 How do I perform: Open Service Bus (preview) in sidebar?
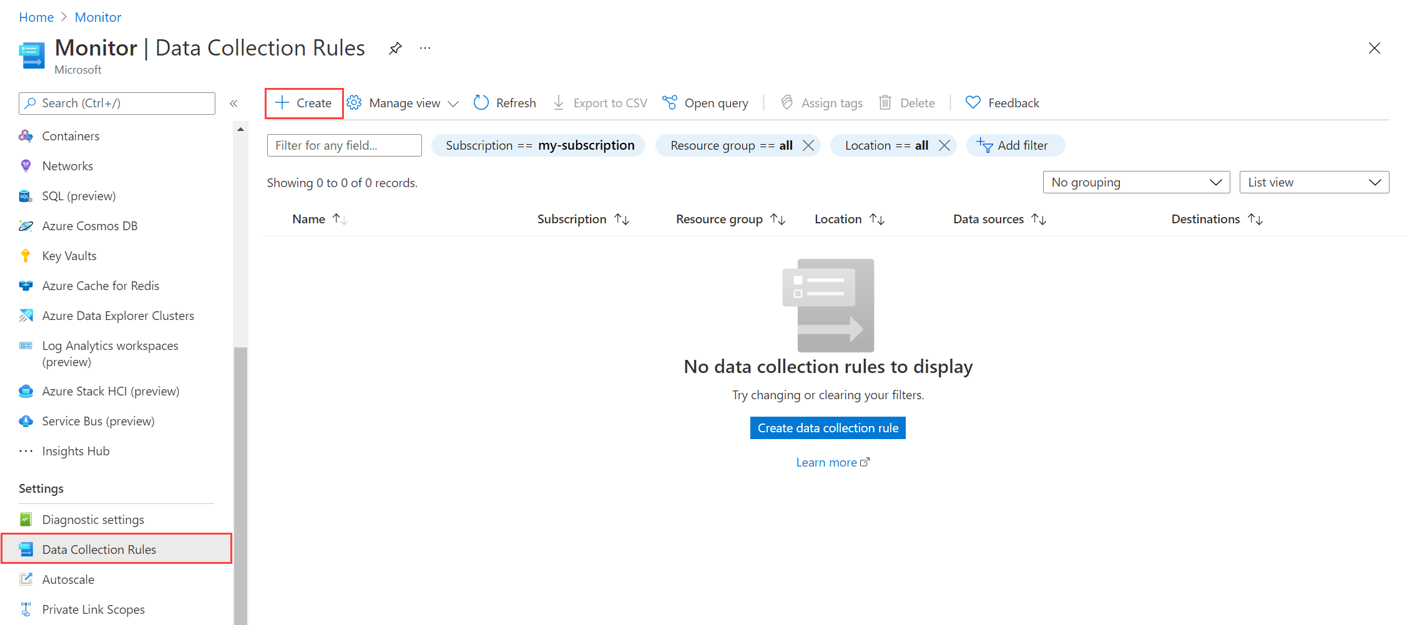coord(98,421)
